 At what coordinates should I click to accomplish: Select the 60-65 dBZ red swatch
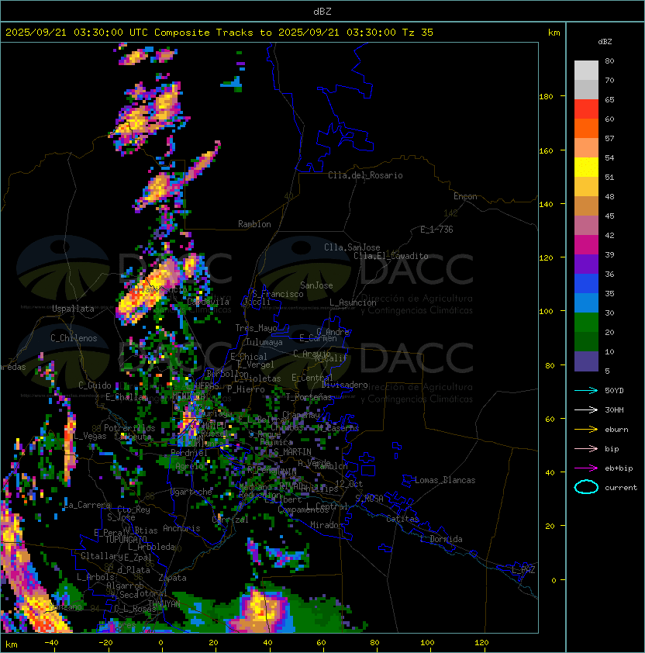tap(586, 109)
